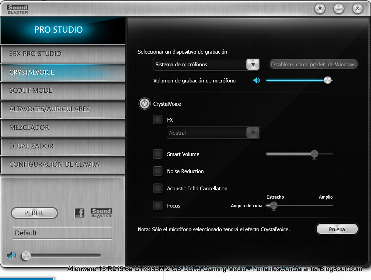The height and width of the screenshot is (280, 371).
Task: Select the Sistema de micrófonos device field
Action: click(x=207, y=65)
